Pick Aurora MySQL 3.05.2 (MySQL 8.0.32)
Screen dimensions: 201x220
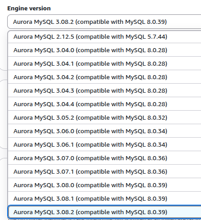click(104, 117)
